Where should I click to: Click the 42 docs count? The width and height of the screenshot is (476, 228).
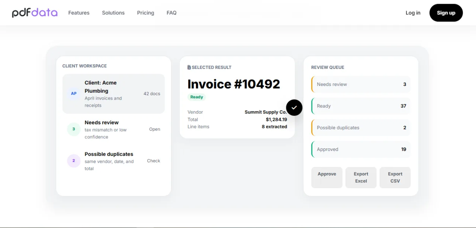coord(152,94)
